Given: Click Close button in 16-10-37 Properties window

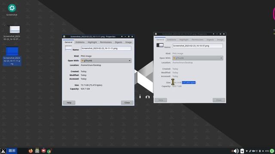Looking at the screenshot, I should (219, 100).
